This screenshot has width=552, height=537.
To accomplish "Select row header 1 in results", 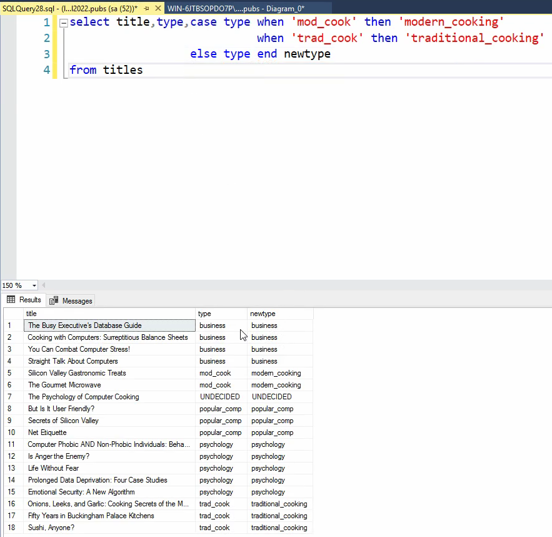I will (13, 325).
